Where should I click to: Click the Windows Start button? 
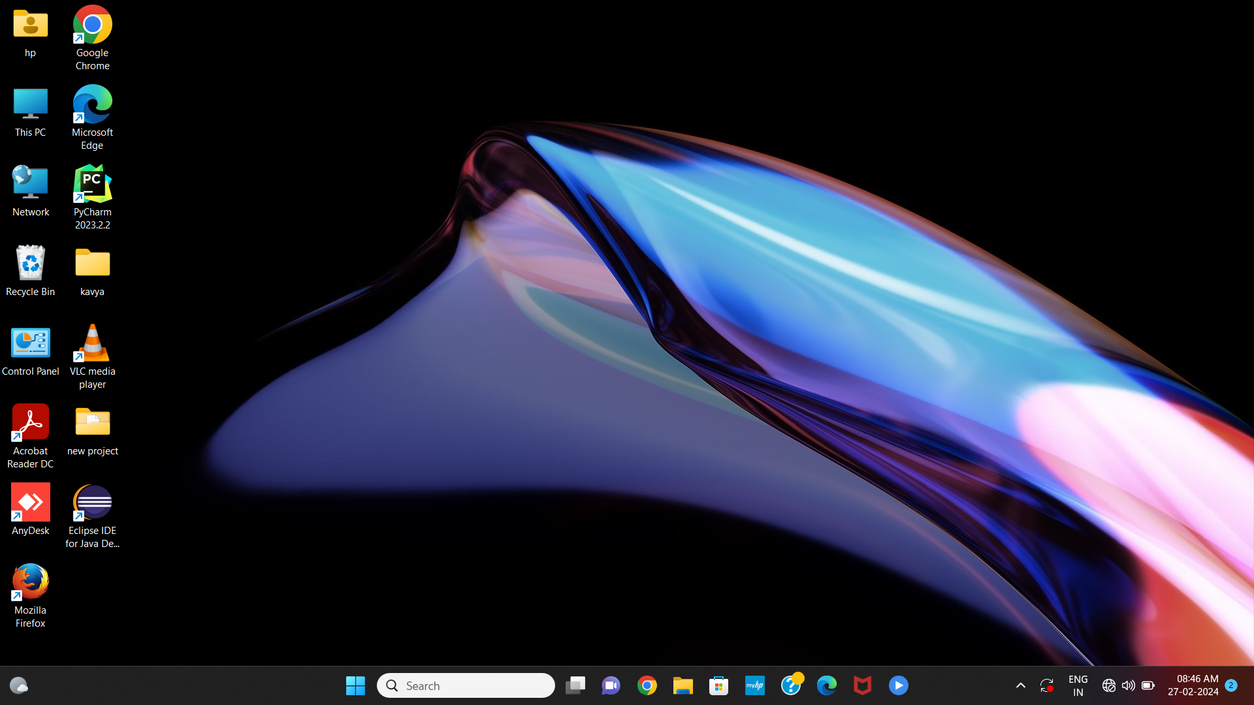click(355, 685)
